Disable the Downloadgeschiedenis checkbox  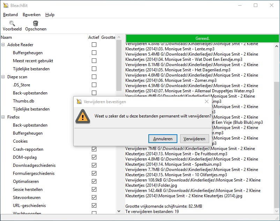pos(94,165)
